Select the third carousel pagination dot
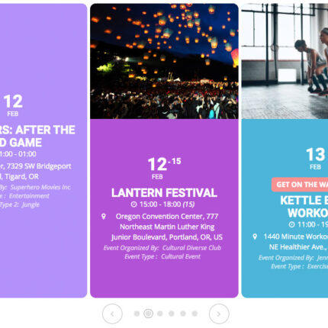This screenshot has width=328, height=328. point(160,314)
